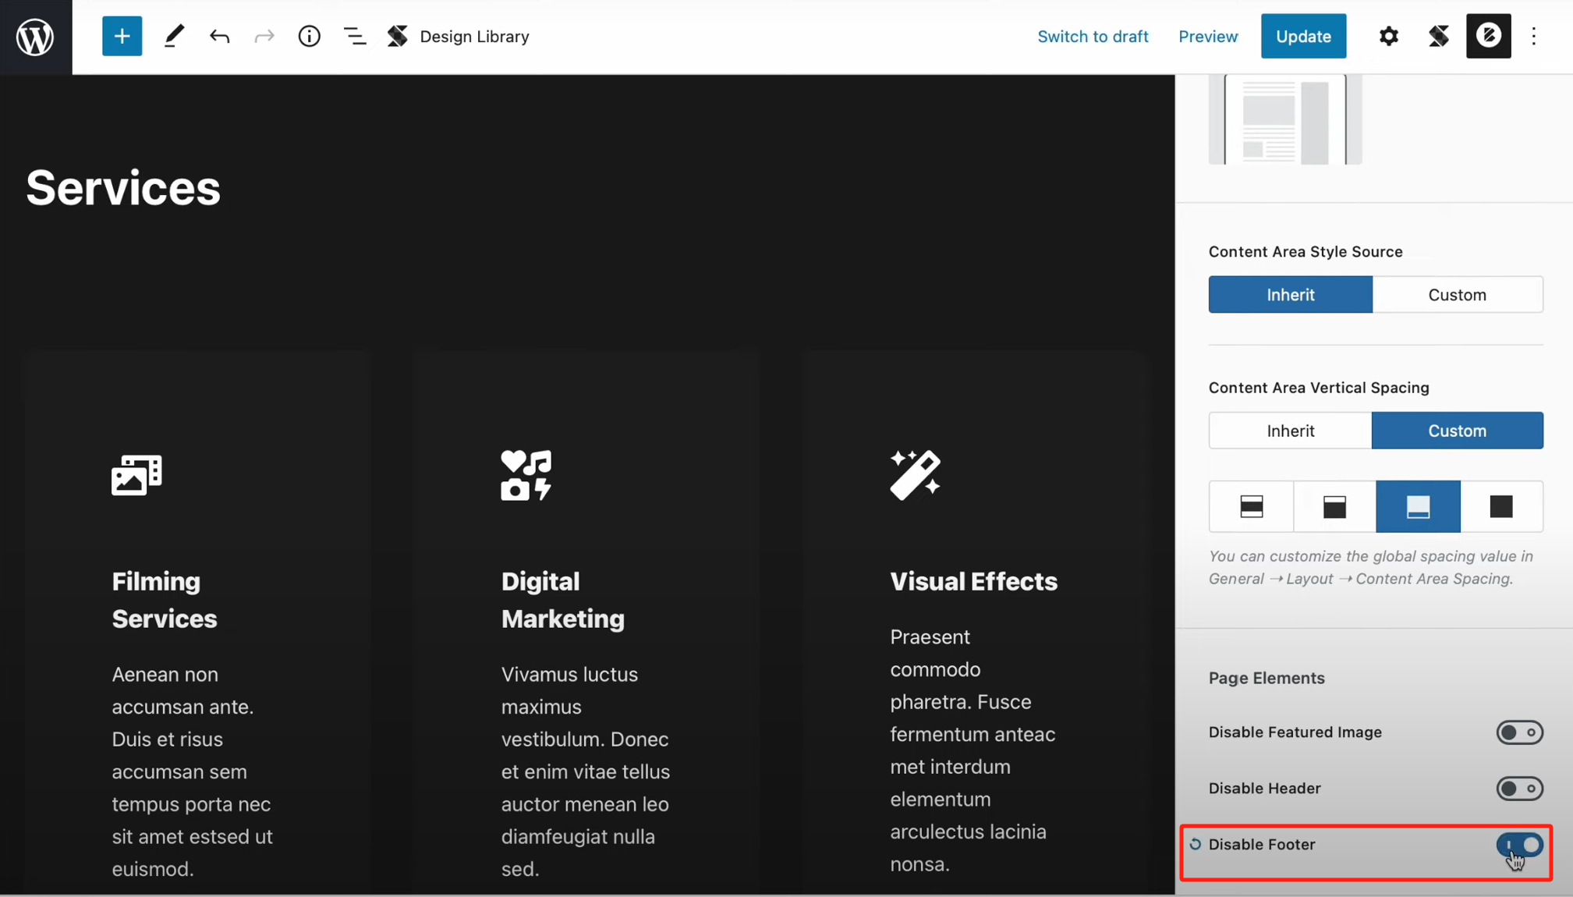Select Custom for Content Area Style Source
This screenshot has width=1573, height=897.
[x=1457, y=294]
